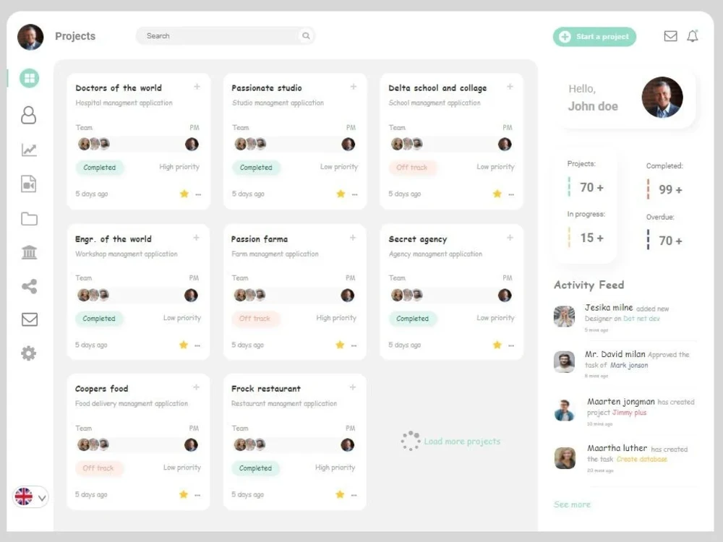Click the plus on Coopers food card
723x542 pixels.
coord(197,387)
